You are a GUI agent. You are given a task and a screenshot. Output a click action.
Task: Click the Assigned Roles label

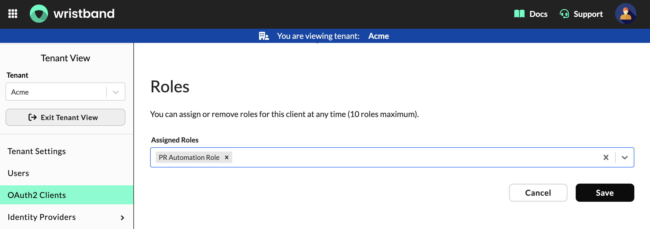(x=175, y=140)
